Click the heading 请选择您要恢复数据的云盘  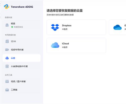pos(65,11)
